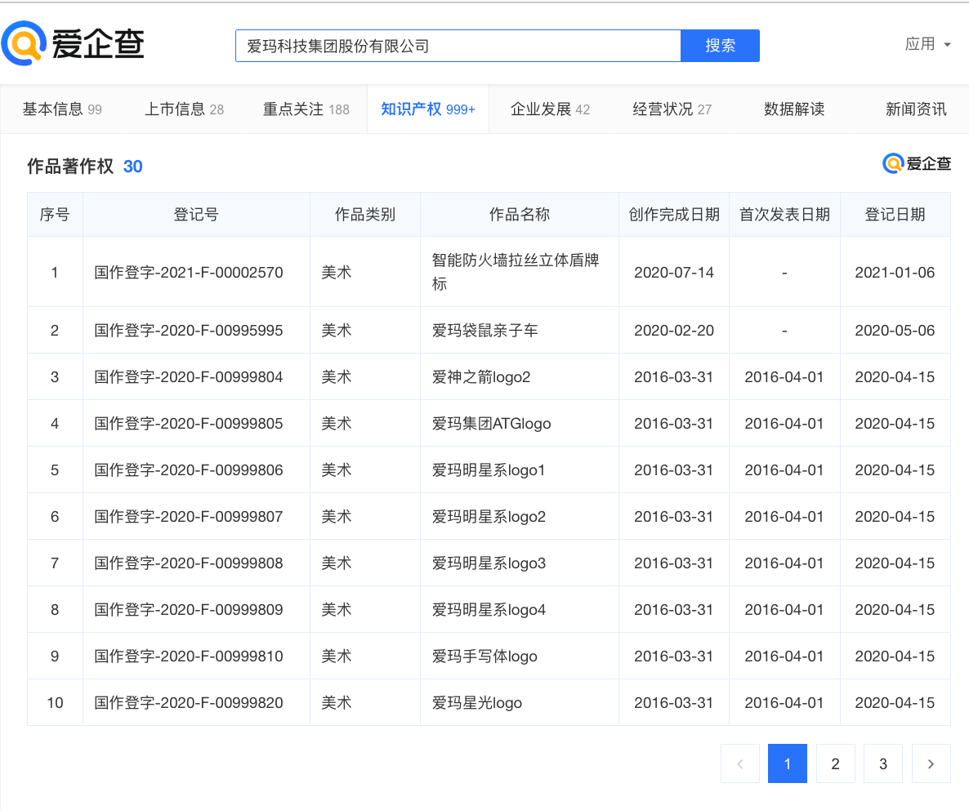
Task: Go to next page with right arrow
Action: [x=931, y=763]
